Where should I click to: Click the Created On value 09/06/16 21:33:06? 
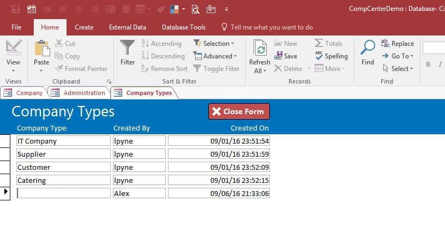219,193
